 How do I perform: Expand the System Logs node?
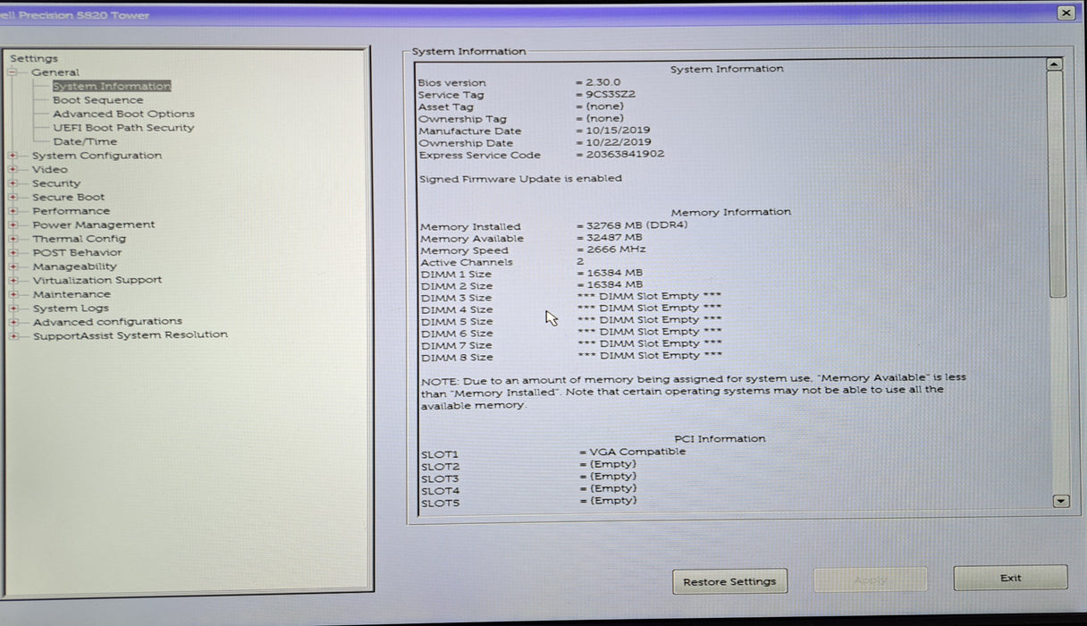[x=13, y=308]
